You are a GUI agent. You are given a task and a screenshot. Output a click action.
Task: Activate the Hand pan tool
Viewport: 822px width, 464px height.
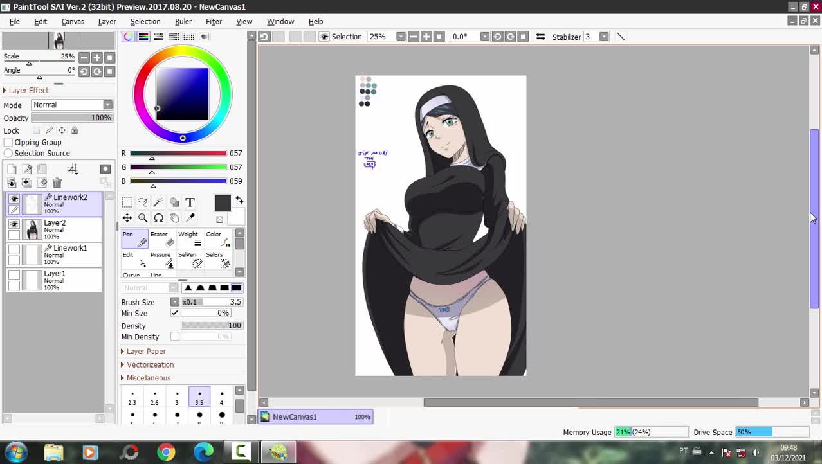click(174, 218)
